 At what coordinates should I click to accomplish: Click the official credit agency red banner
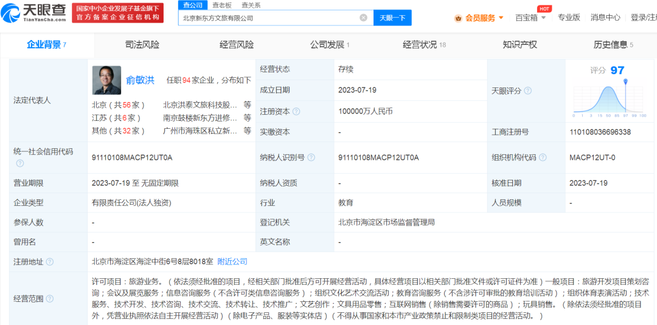click(x=117, y=13)
